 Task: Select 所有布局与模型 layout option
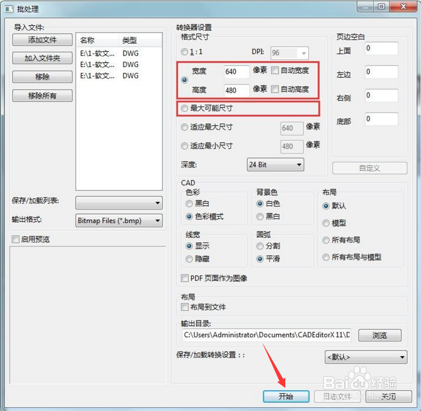326,257
